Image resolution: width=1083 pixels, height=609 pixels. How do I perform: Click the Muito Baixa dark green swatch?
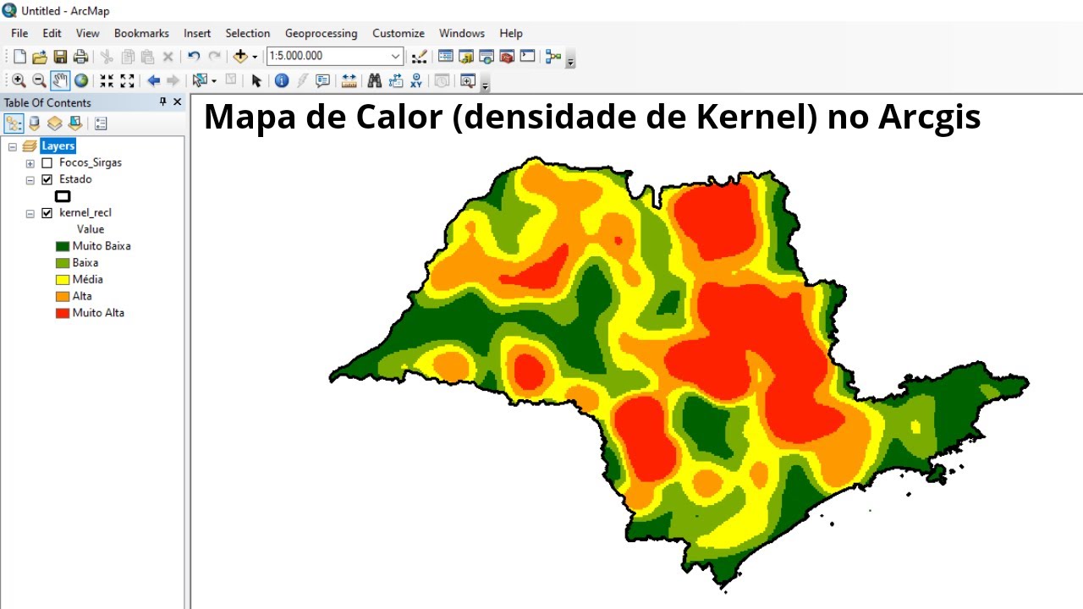pyautogui.click(x=63, y=246)
